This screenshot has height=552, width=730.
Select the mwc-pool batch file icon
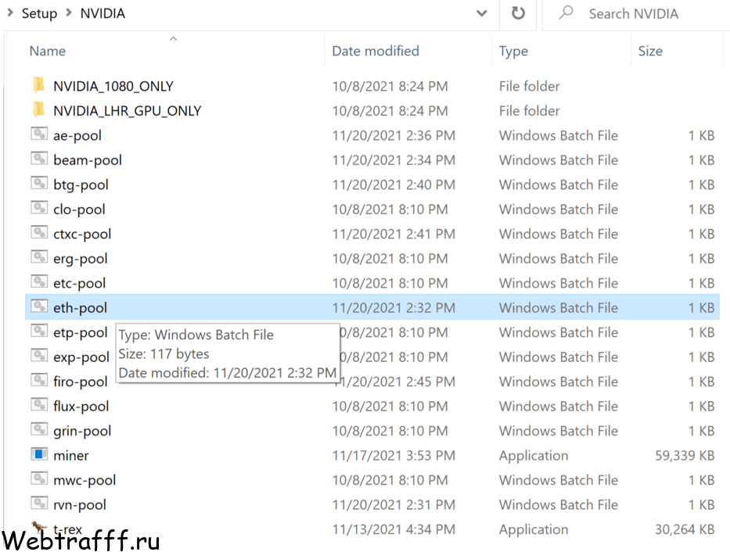click(39, 479)
